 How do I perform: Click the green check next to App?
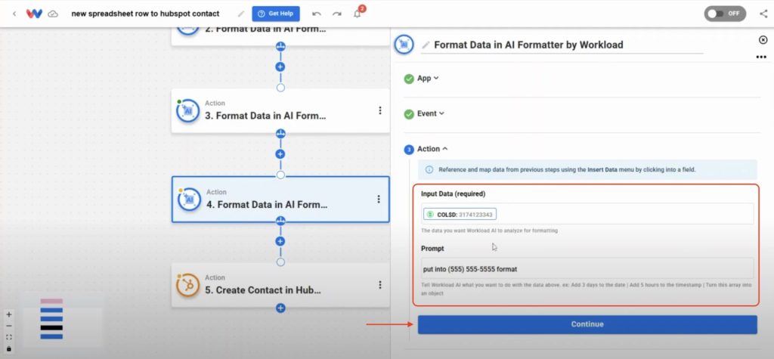pos(409,79)
